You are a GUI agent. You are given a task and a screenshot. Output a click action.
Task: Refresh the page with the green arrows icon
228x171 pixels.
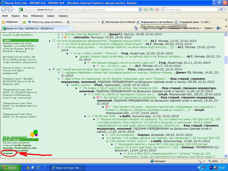pos(151,10)
